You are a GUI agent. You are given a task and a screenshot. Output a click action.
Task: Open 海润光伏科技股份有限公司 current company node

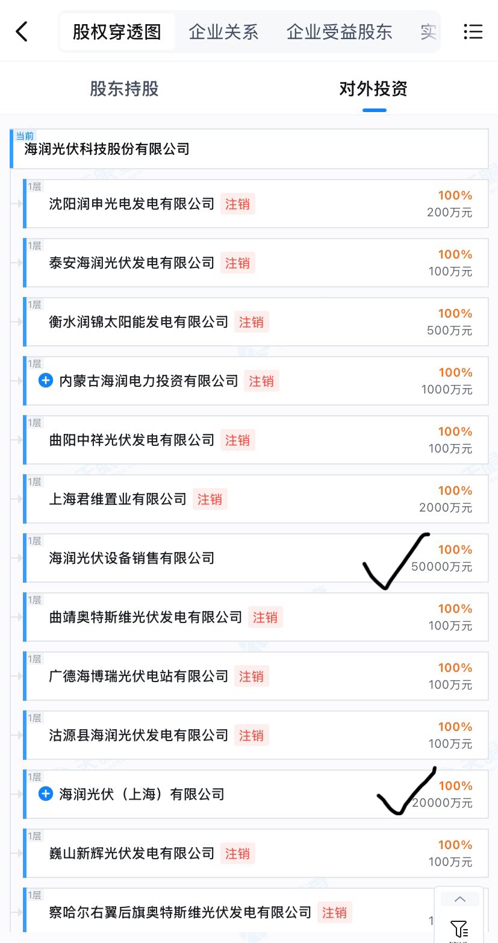click(x=249, y=148)
